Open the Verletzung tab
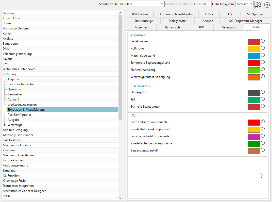Image resolution: width=272 pixels, height=202 pixels. tap(229, 27)
